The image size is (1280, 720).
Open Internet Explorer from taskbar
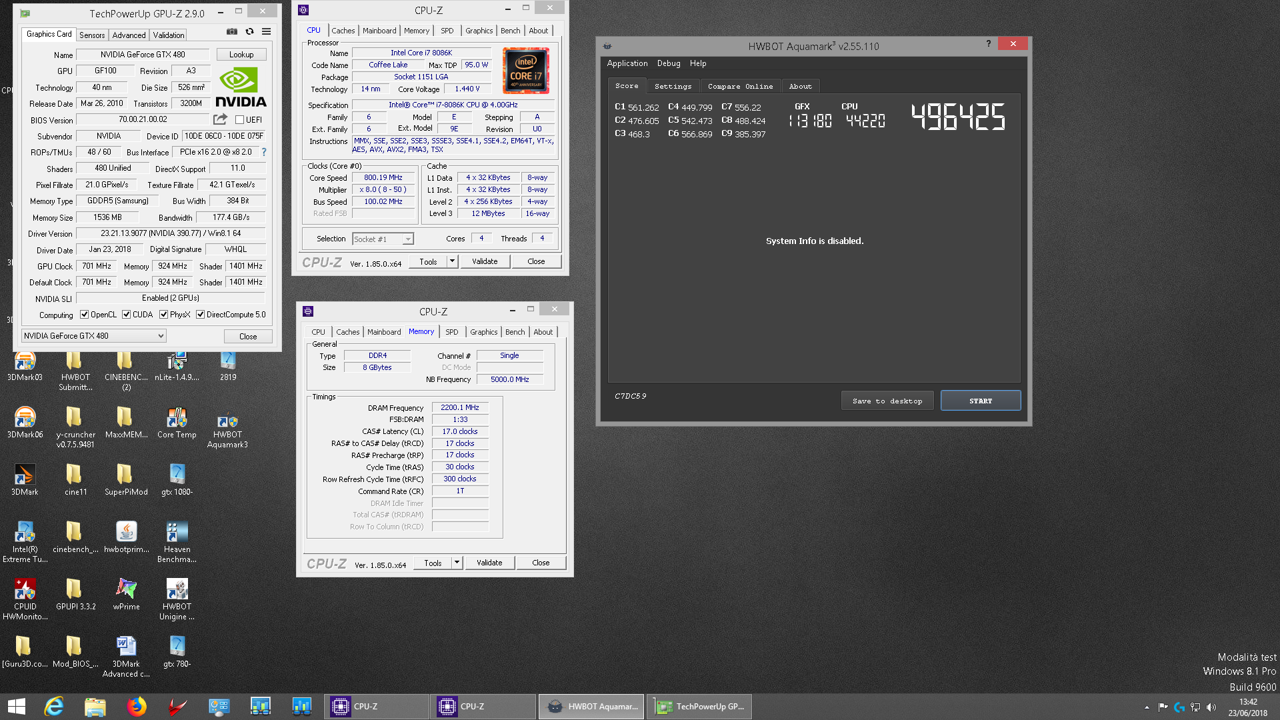click(x=54, y=707)
